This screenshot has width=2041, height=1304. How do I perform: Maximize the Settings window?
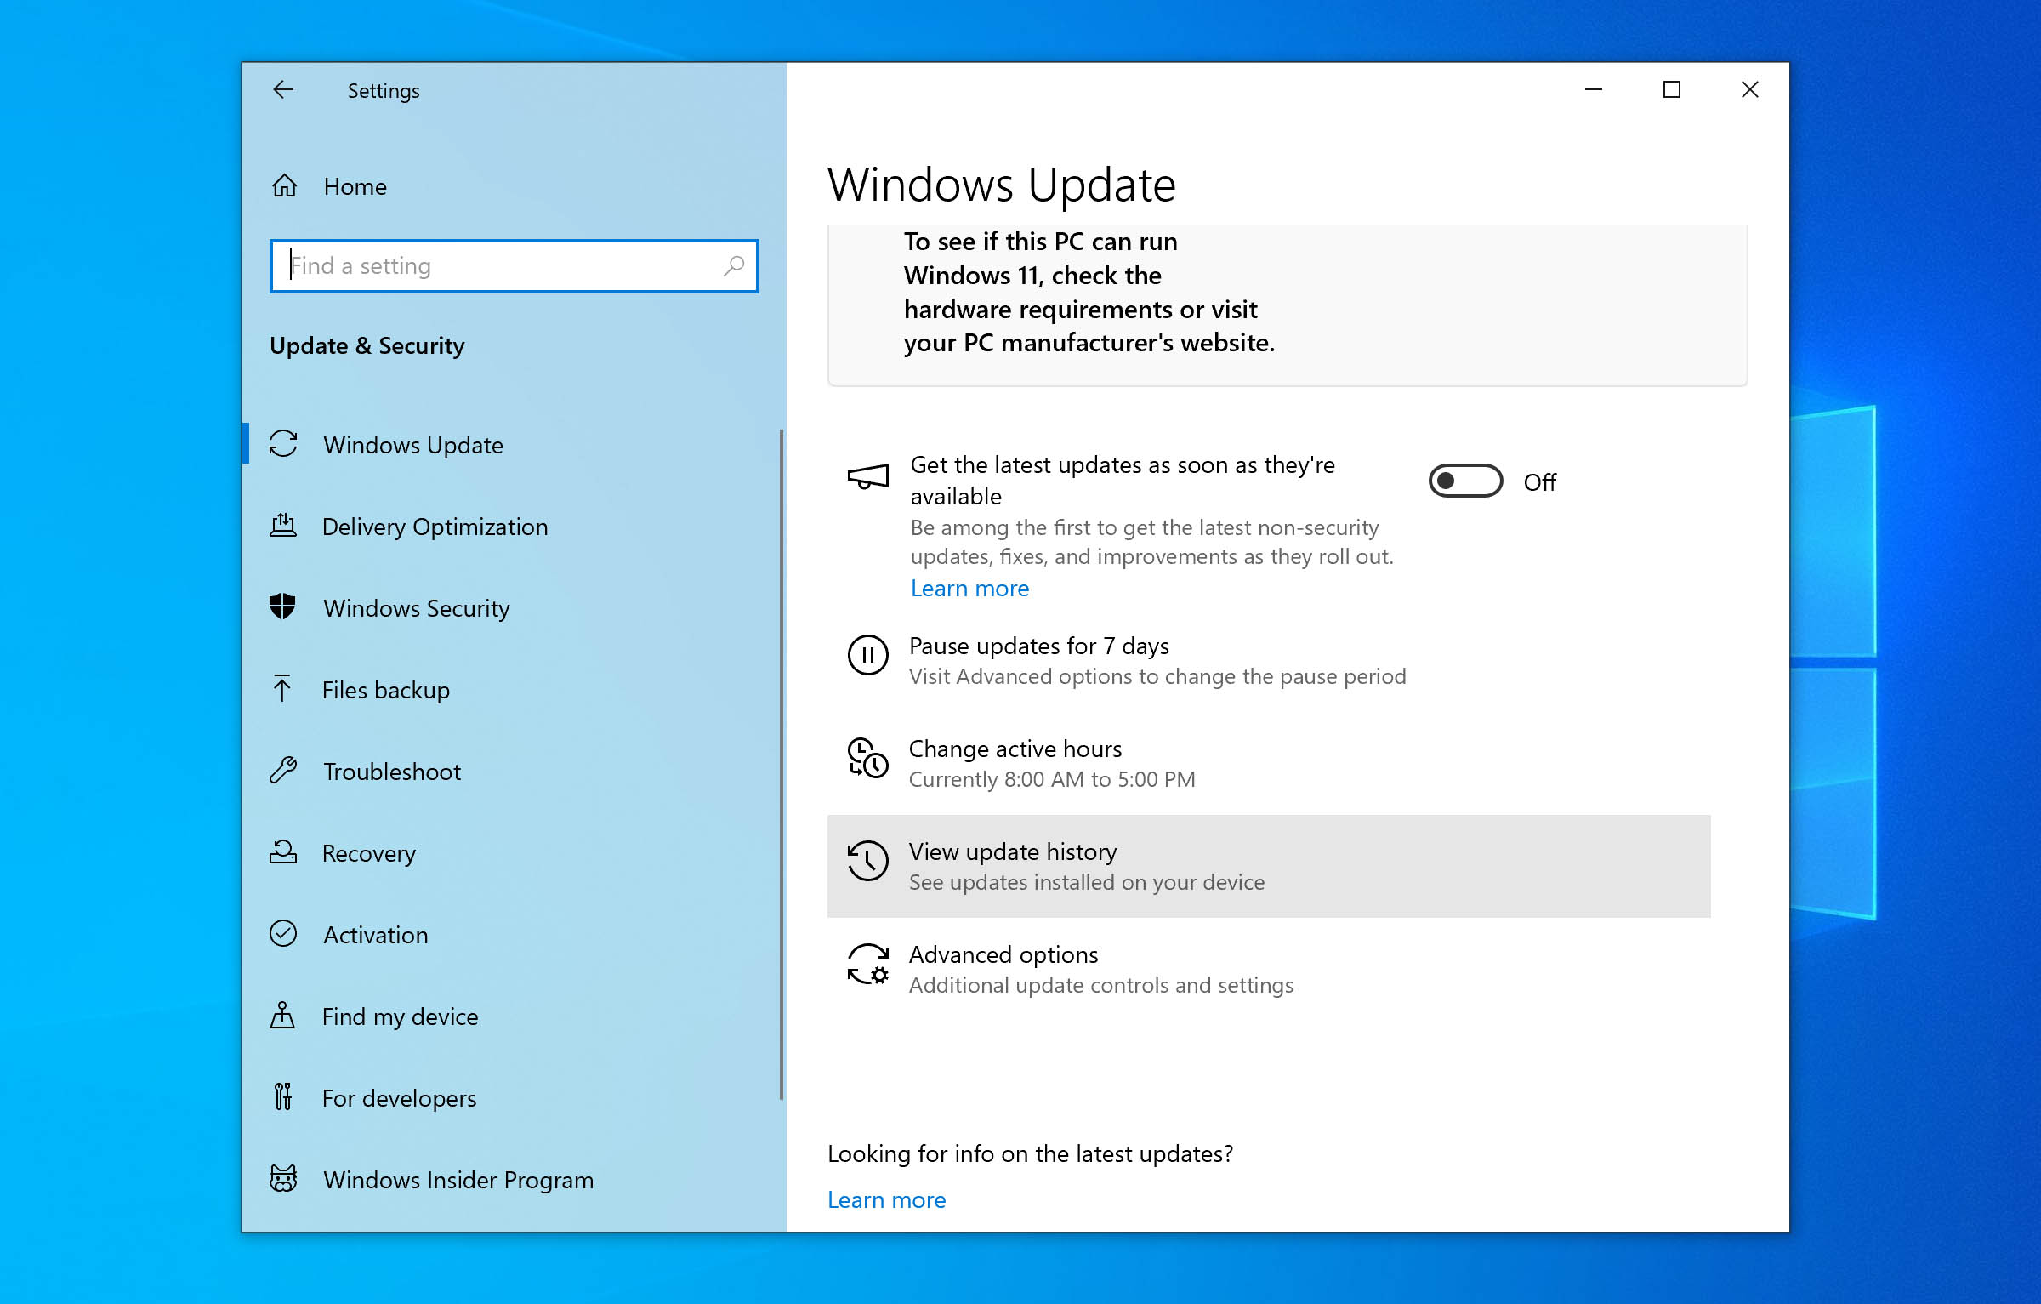click(x=1672, y=90)
